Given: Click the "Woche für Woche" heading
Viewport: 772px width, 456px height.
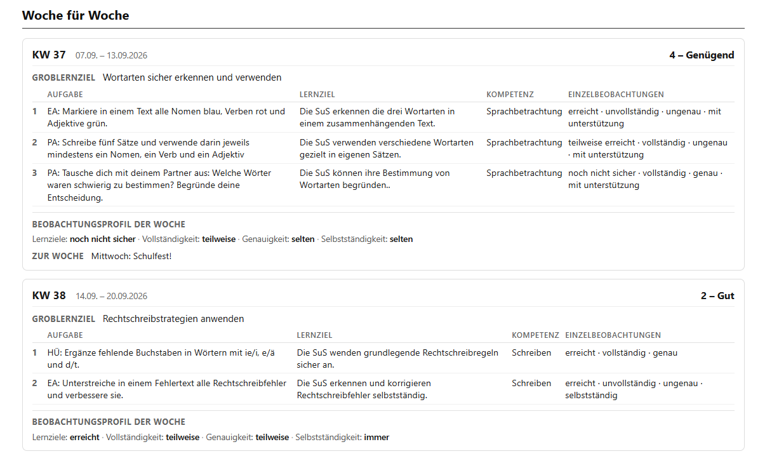Looking at the screenshot, I should pyautogui.click(x=76, y=15).
